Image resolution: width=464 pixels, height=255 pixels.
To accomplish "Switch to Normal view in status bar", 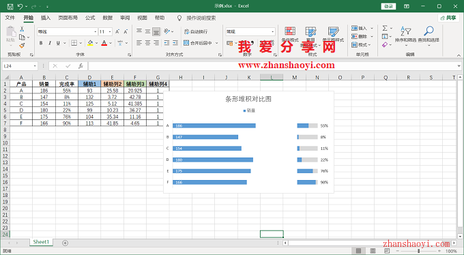I will pyautogui.click(x=358, y=251).
